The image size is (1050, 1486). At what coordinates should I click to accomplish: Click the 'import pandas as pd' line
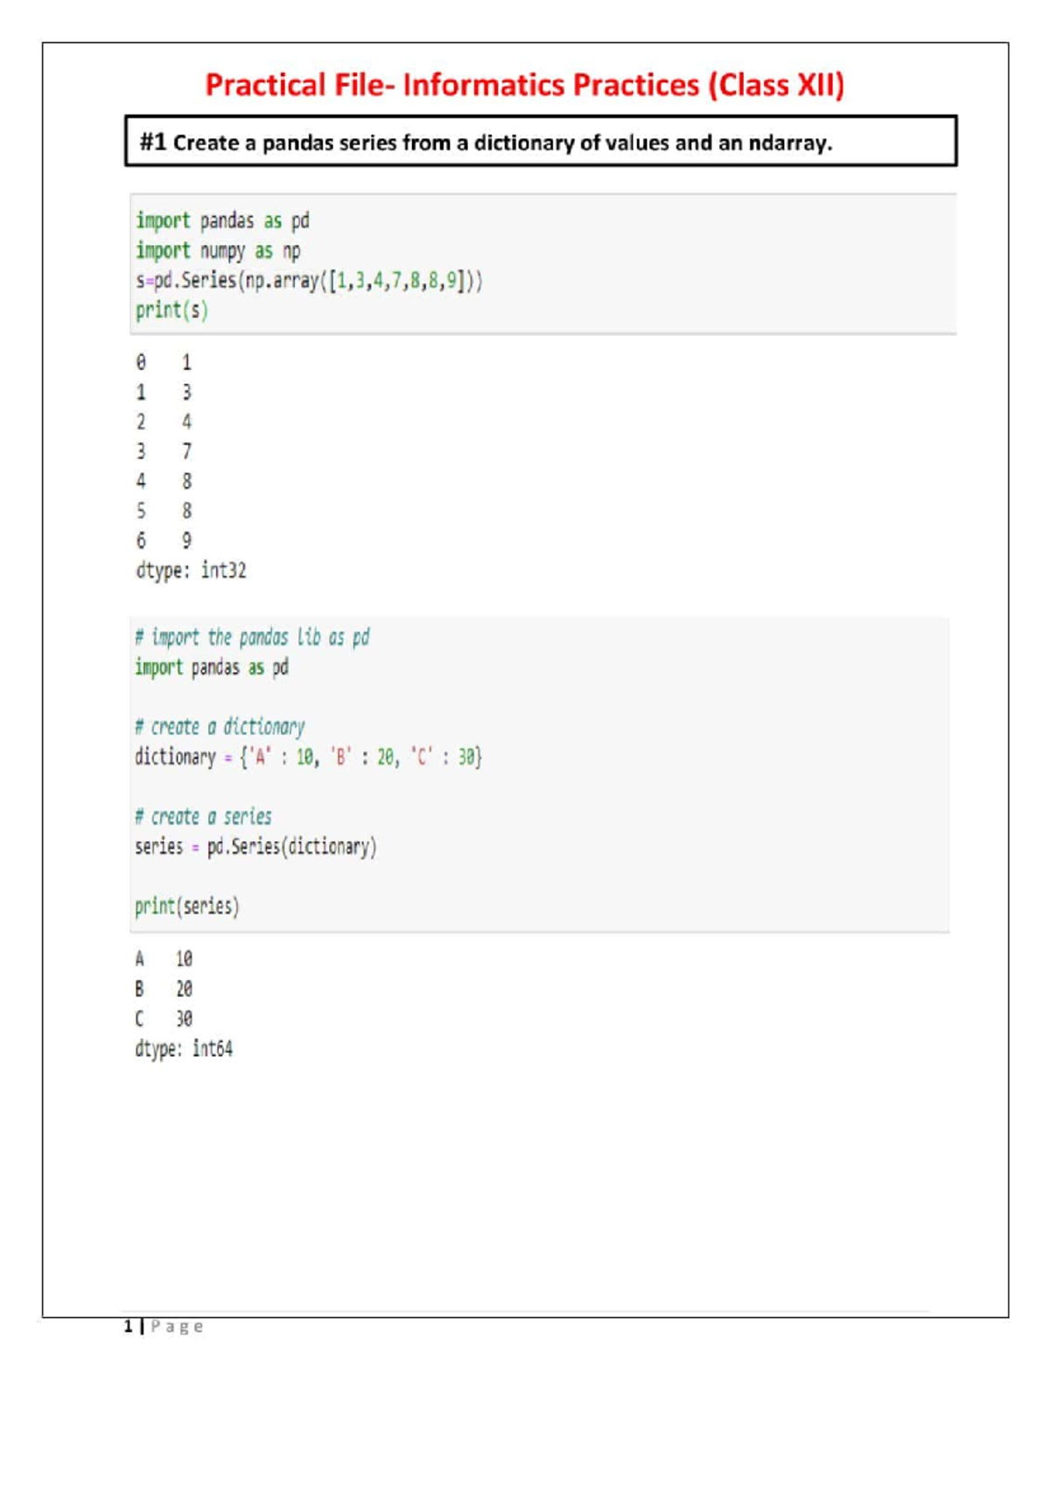click(x=222, y=221)
